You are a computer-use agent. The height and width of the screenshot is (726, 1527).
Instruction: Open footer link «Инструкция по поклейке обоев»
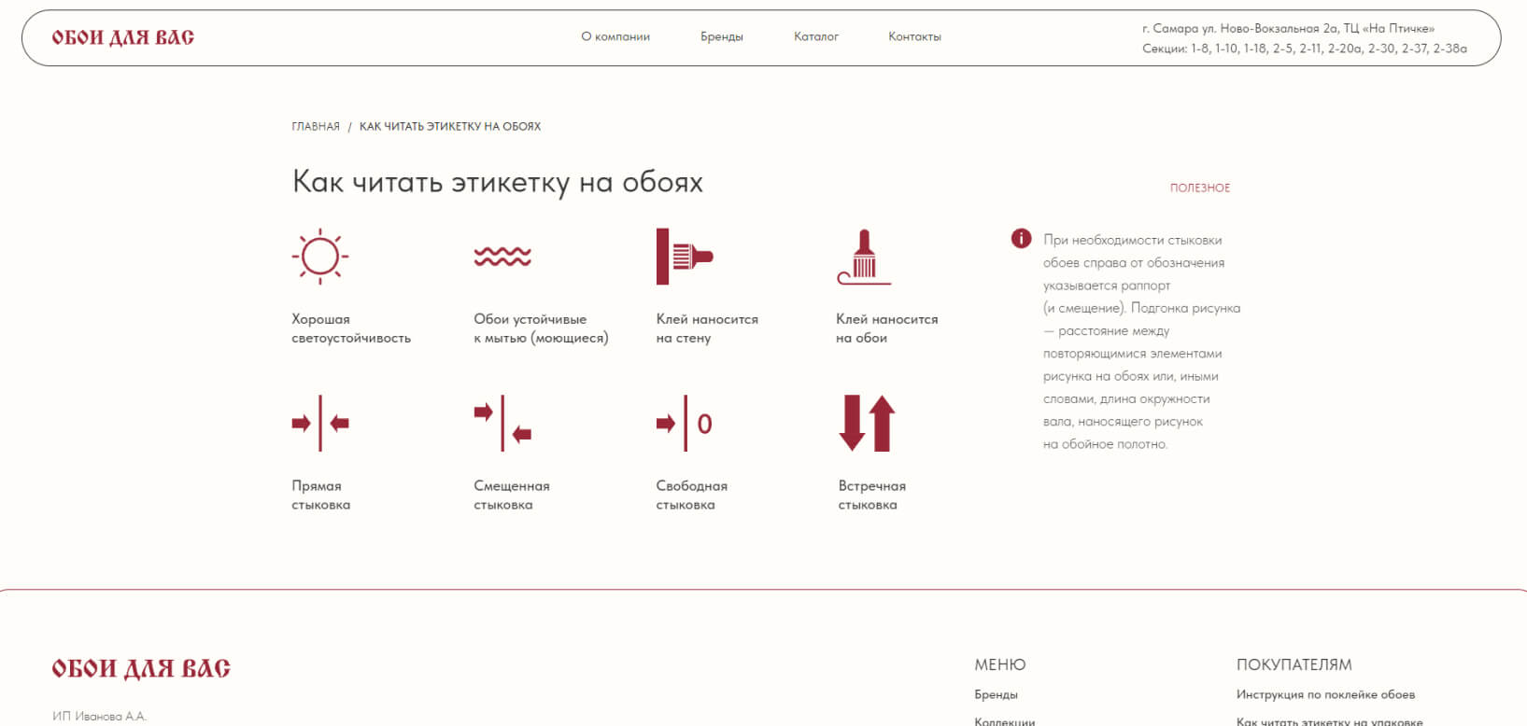[x=1325, y=694]
